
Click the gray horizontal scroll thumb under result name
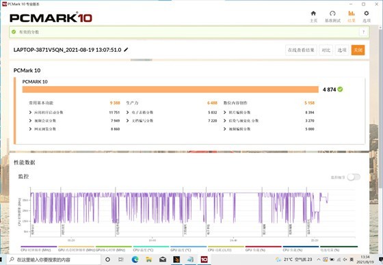click(x=141, y=60)
